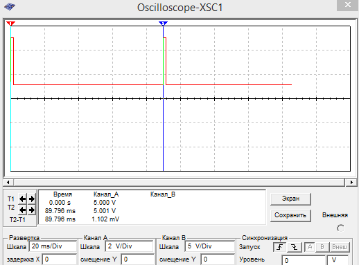Screen dimensions: 359x265
Task: Choose trigger source A
Action: coord(310,247)
